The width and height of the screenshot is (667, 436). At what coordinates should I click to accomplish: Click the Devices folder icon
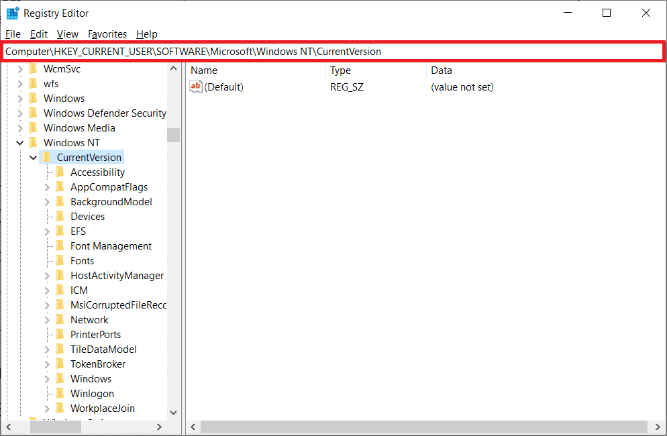pos(60,216)
